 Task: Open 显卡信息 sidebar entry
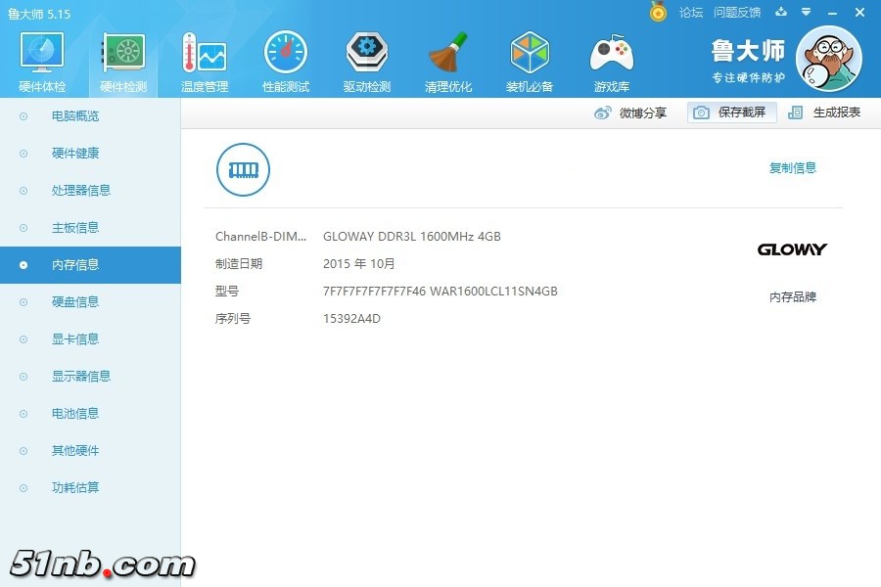pyautogui.click(x=75, y=339)
